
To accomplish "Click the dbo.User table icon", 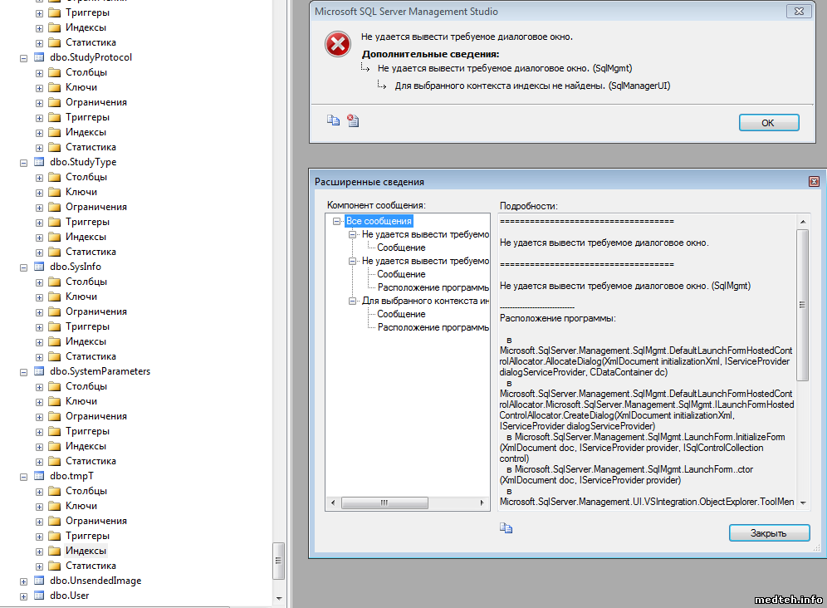I will point(38,596).
